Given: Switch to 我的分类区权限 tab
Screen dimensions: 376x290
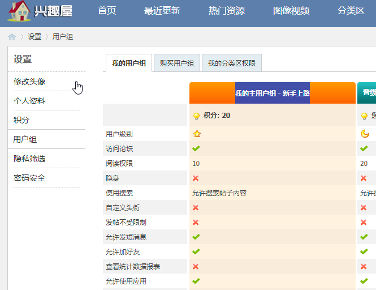Looking at the screenshot, I should (x=232, y=63).
